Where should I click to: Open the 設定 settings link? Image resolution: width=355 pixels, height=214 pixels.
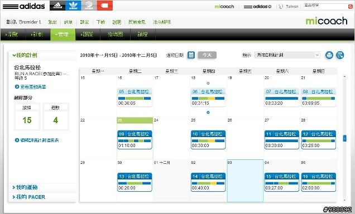click(84, 22)
